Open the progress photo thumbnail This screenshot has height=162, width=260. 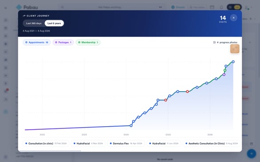(x=235, y=49)
